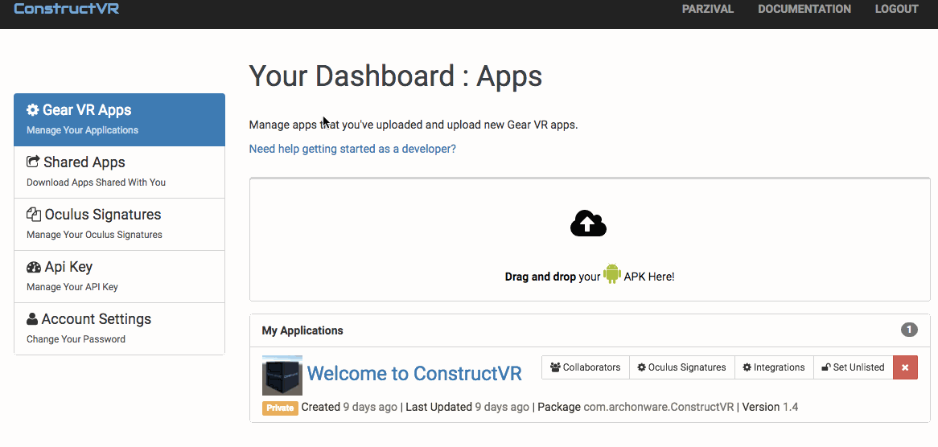Click 'Download Apps Shared With You' subtitle
This screenshot has height=447, width=938.
pos(97,182)
